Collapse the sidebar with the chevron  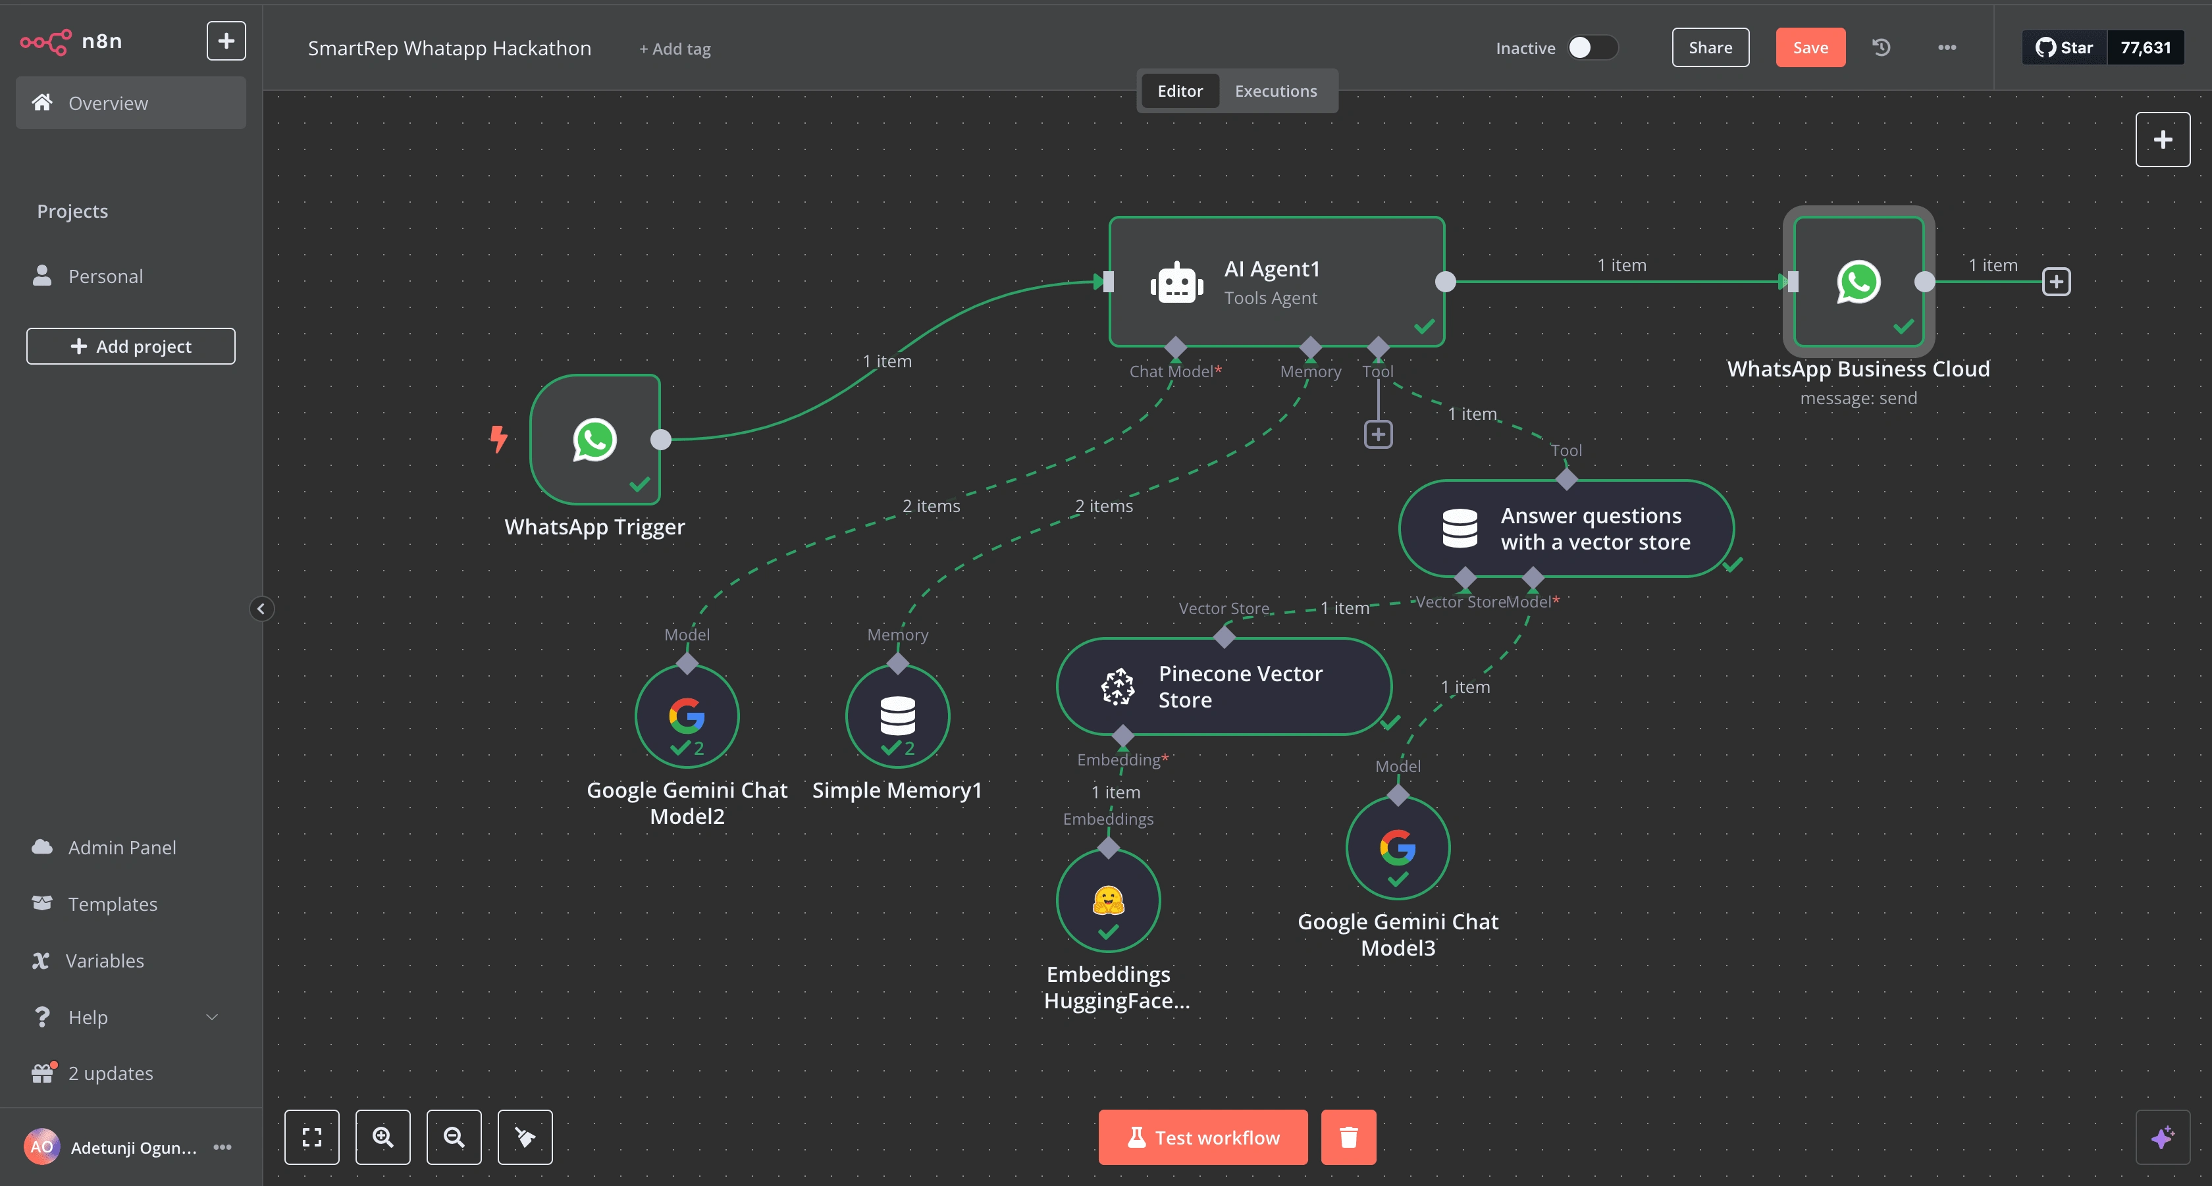click(261, 608)
